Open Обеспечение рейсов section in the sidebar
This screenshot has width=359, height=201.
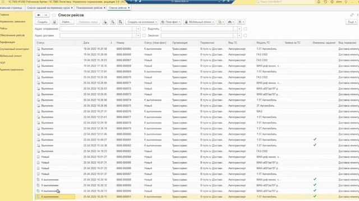pyautogui.click(x=12, y=35)
